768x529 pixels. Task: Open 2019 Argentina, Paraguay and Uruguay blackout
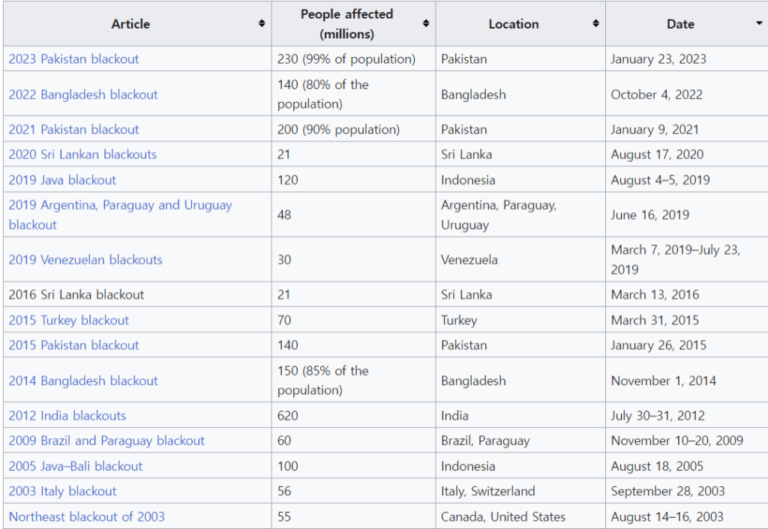120,205
